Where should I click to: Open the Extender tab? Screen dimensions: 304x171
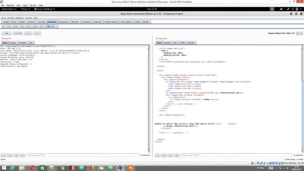[97, 22]
